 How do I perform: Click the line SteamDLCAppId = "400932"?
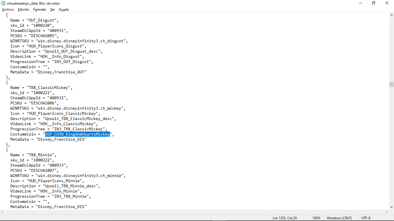click(39, 98)
